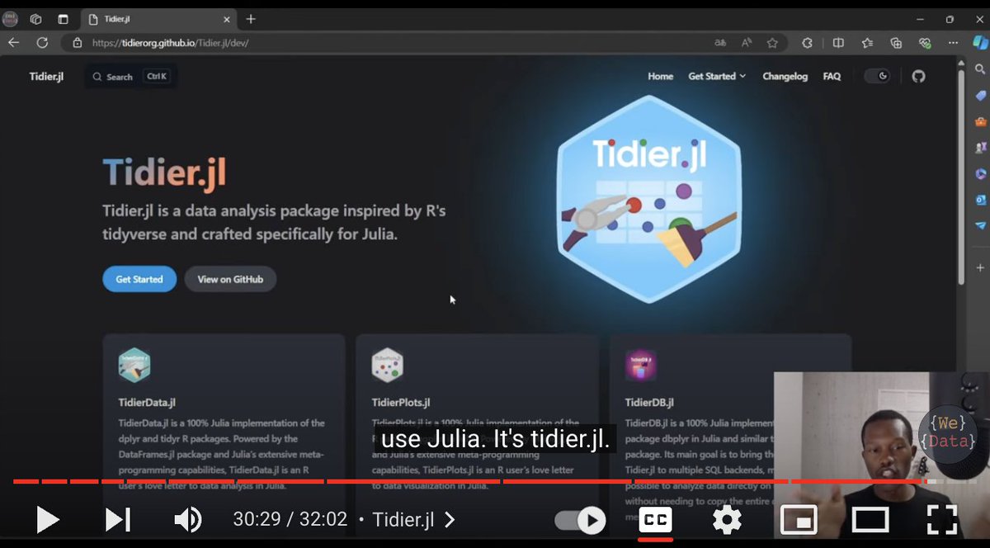This screenshot has width=990, height=548.
Task: Open a new tab with plus button
Action: 251,19
